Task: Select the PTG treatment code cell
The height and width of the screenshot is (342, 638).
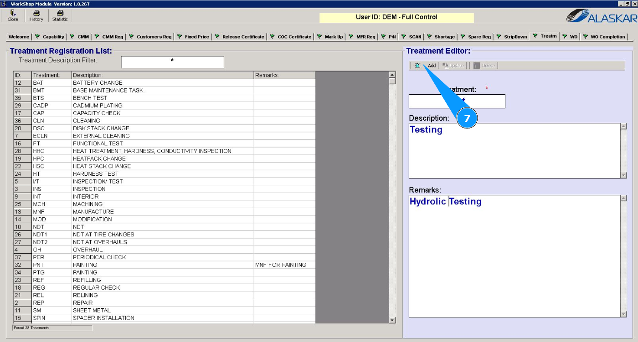Action: (x=51, y=272)
